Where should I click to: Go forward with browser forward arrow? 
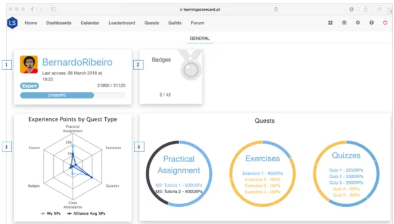(x=41, y=9)
